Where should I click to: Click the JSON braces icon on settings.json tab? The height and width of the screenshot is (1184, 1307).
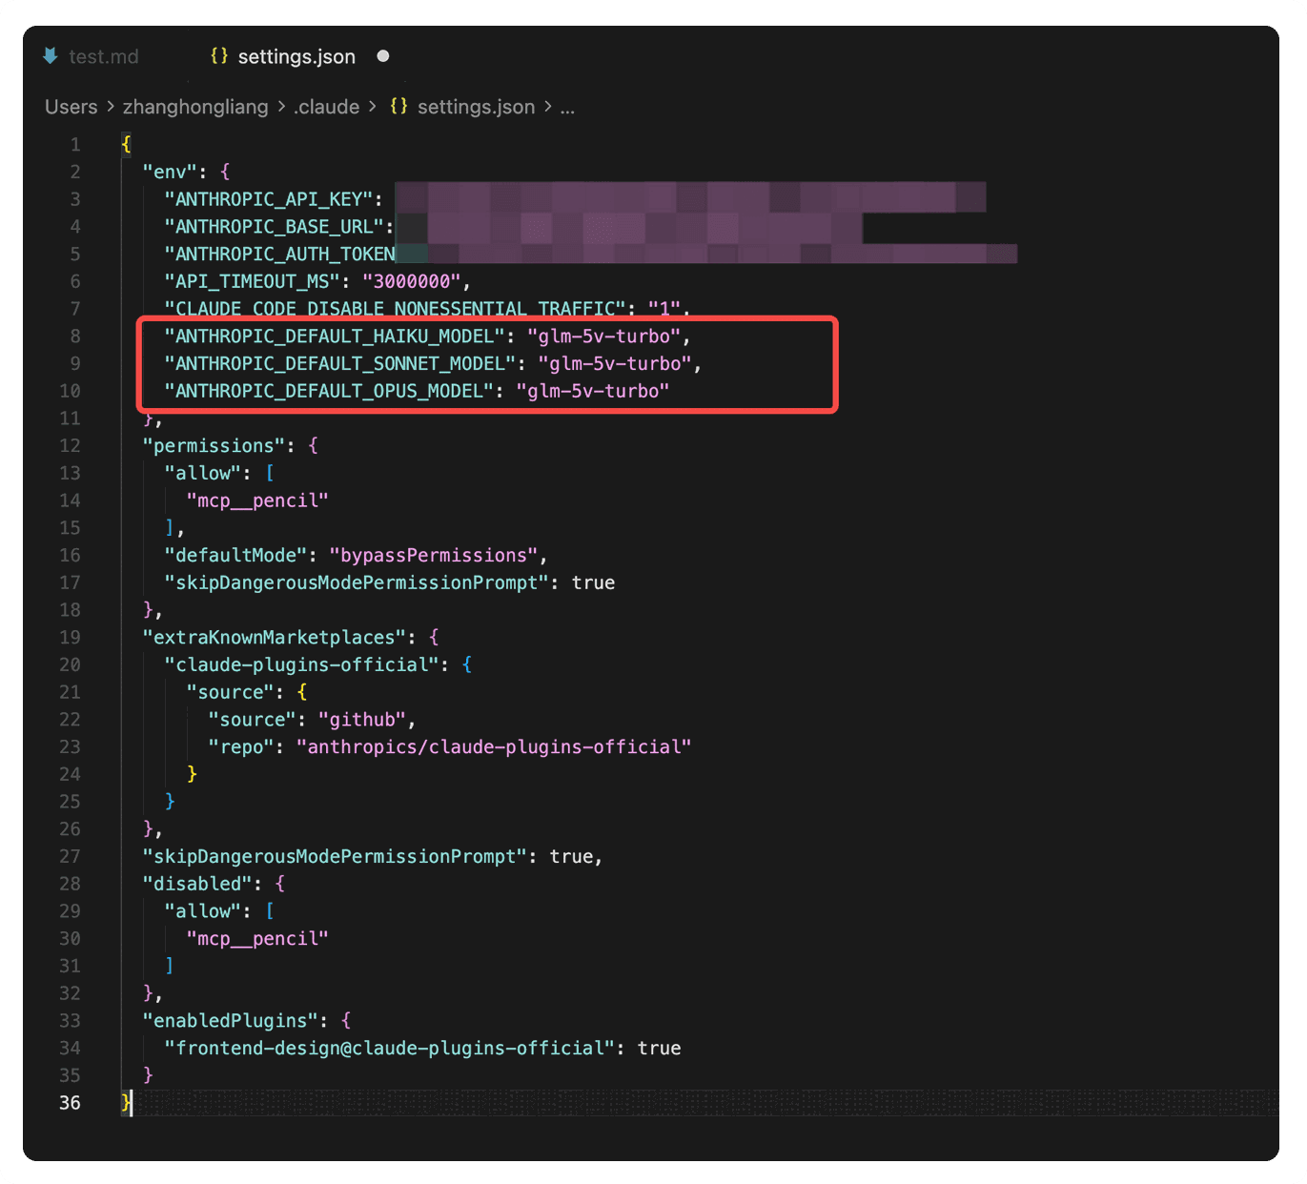(219, 56)
